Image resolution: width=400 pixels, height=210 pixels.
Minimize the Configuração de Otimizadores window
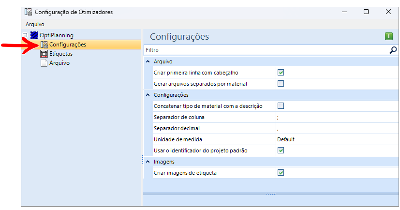(x=344, y=12)
